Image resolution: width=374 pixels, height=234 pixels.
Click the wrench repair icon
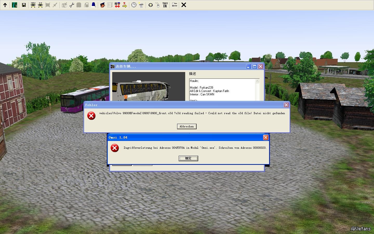pyautogui.click(x=72, y=5)
